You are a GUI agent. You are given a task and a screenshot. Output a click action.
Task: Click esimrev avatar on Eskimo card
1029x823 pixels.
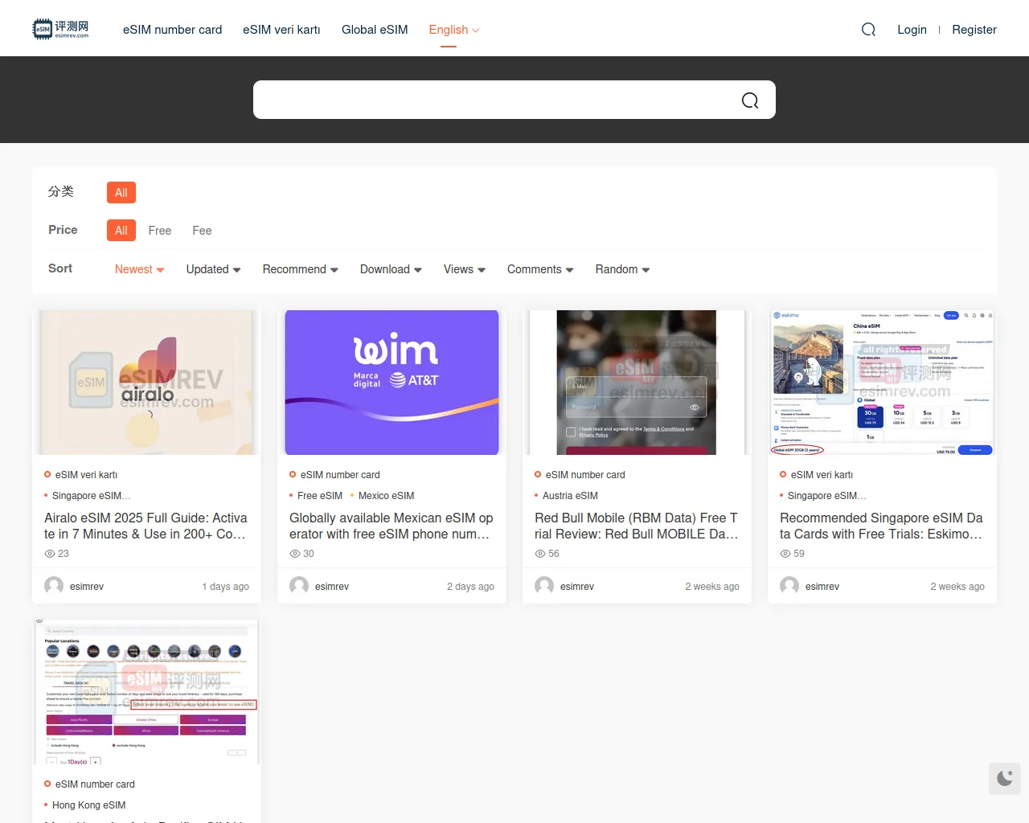tap(789, 586)
